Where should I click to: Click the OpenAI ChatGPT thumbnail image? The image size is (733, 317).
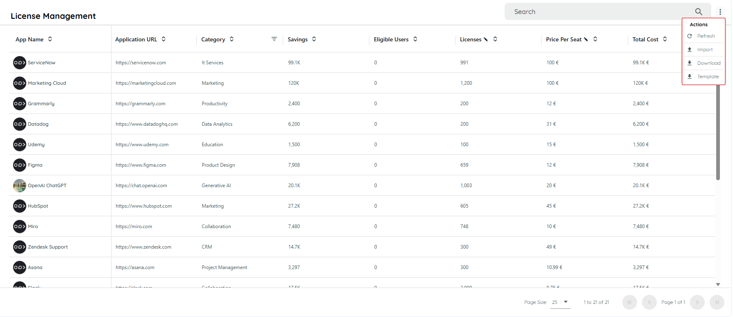pyautogui.click(x=20, y=186)
